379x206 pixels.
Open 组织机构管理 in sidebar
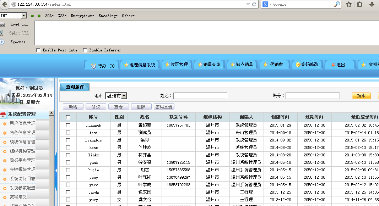pyautogui.click(x=22, y=151)
